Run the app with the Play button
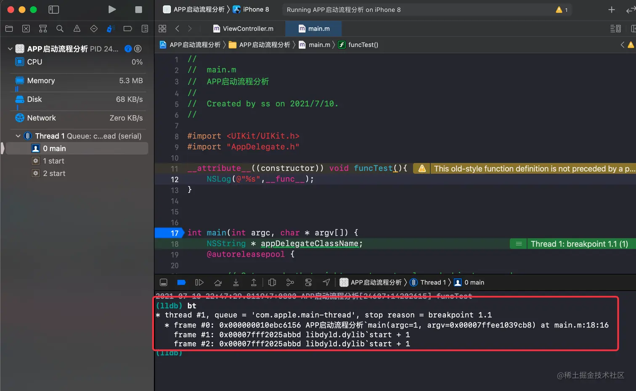The width and height of the screenshot is (636, 391). pos(112,9)
